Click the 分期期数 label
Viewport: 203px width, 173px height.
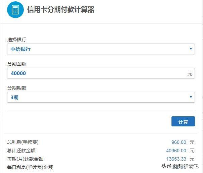[x=17, y=88]
